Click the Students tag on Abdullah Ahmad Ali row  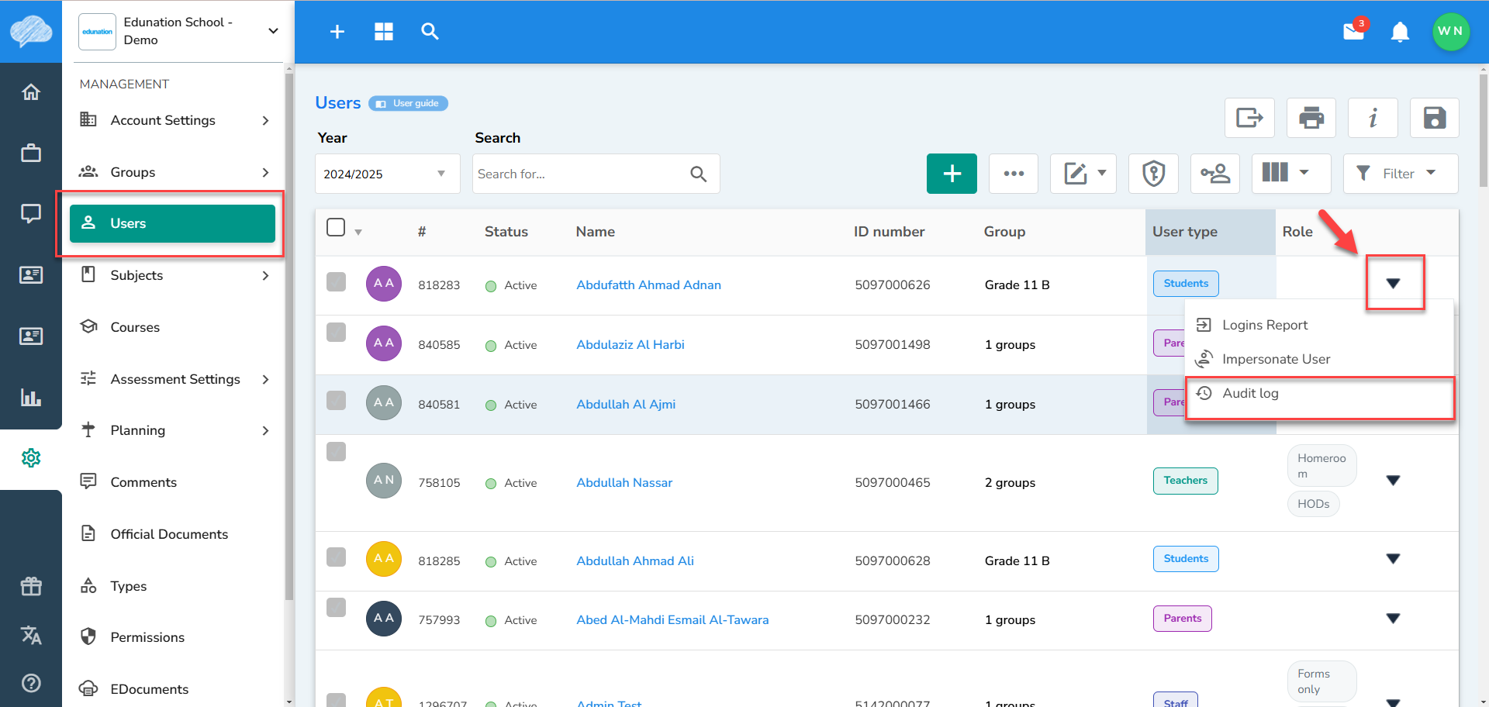click(x=1186, y=559)
